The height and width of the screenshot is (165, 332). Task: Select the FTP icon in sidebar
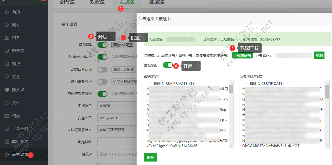pos(7,38)
